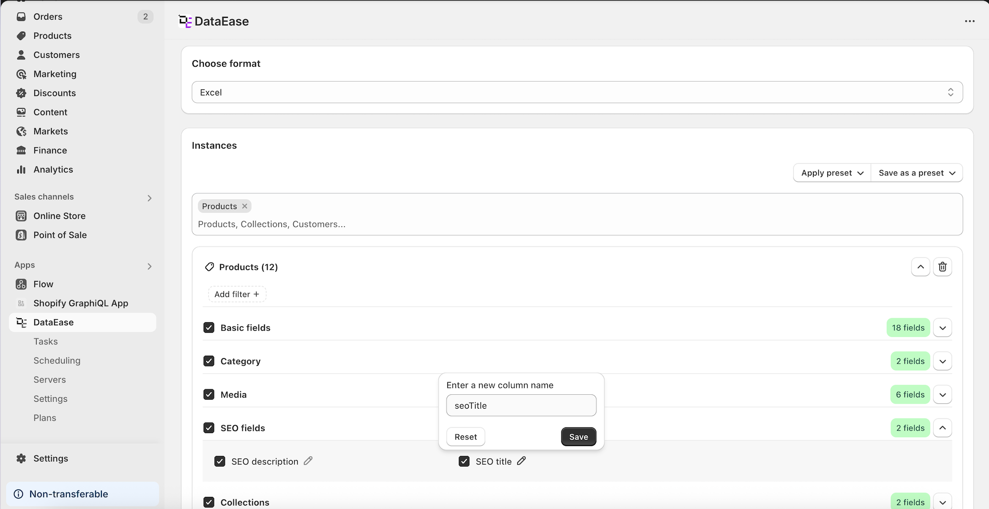This screenshot has height=509, width=989.
Task: Click the Products tag icon in sidebar
Action: 21,36
